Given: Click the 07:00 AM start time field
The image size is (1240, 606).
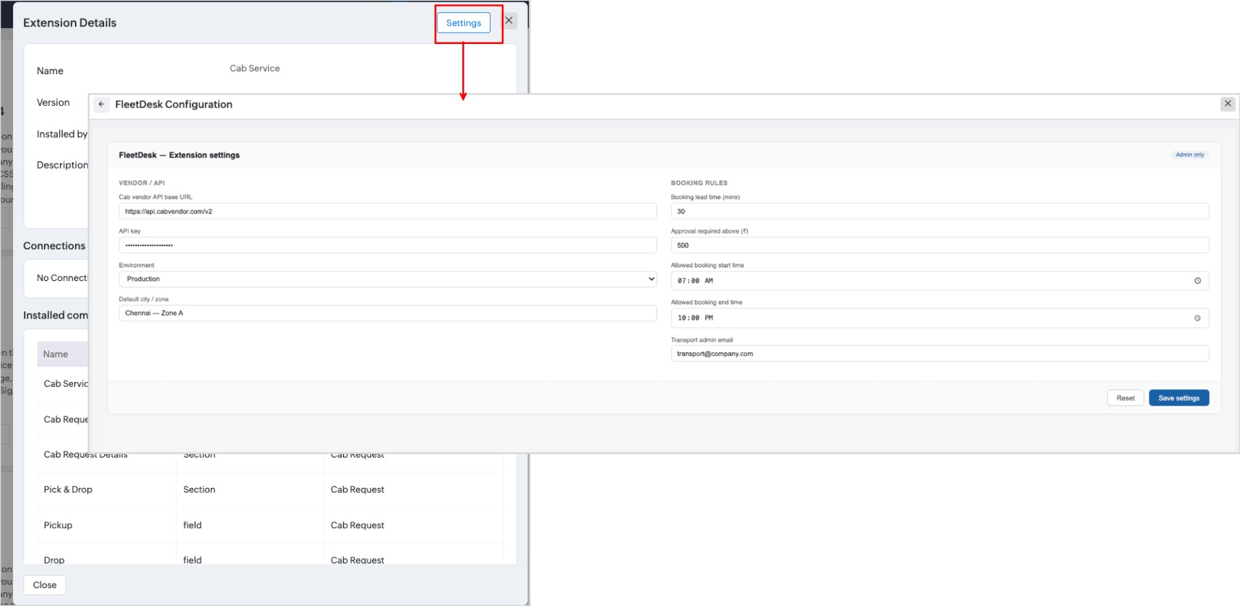Looking at the screenshot, I should coord(939,281).
